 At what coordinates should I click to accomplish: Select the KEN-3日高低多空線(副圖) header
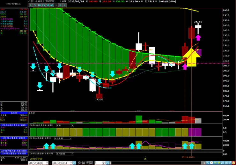pyautogui.click(x=14, y=125)
